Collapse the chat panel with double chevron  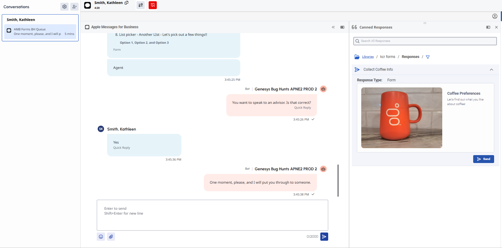[x=333, y=27]
